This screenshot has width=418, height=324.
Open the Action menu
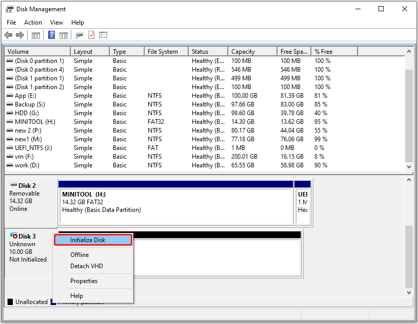click(33, 22)
